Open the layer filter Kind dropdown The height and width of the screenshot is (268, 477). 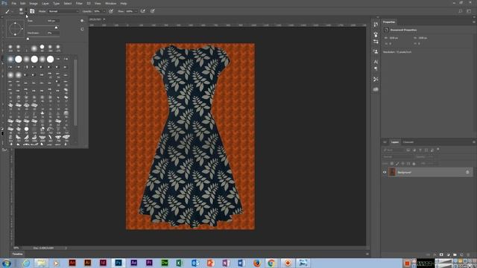pyautogui.click(x=394, y=150)
